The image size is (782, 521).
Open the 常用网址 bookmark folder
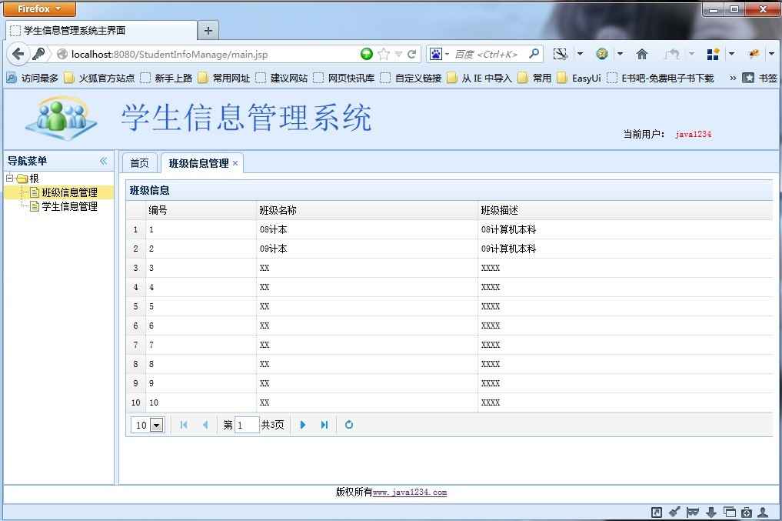[x=224, y=78]
